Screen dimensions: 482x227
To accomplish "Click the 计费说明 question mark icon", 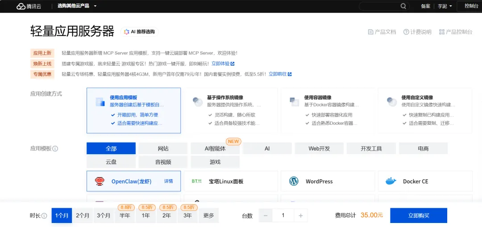I will (x=406, y=32).
